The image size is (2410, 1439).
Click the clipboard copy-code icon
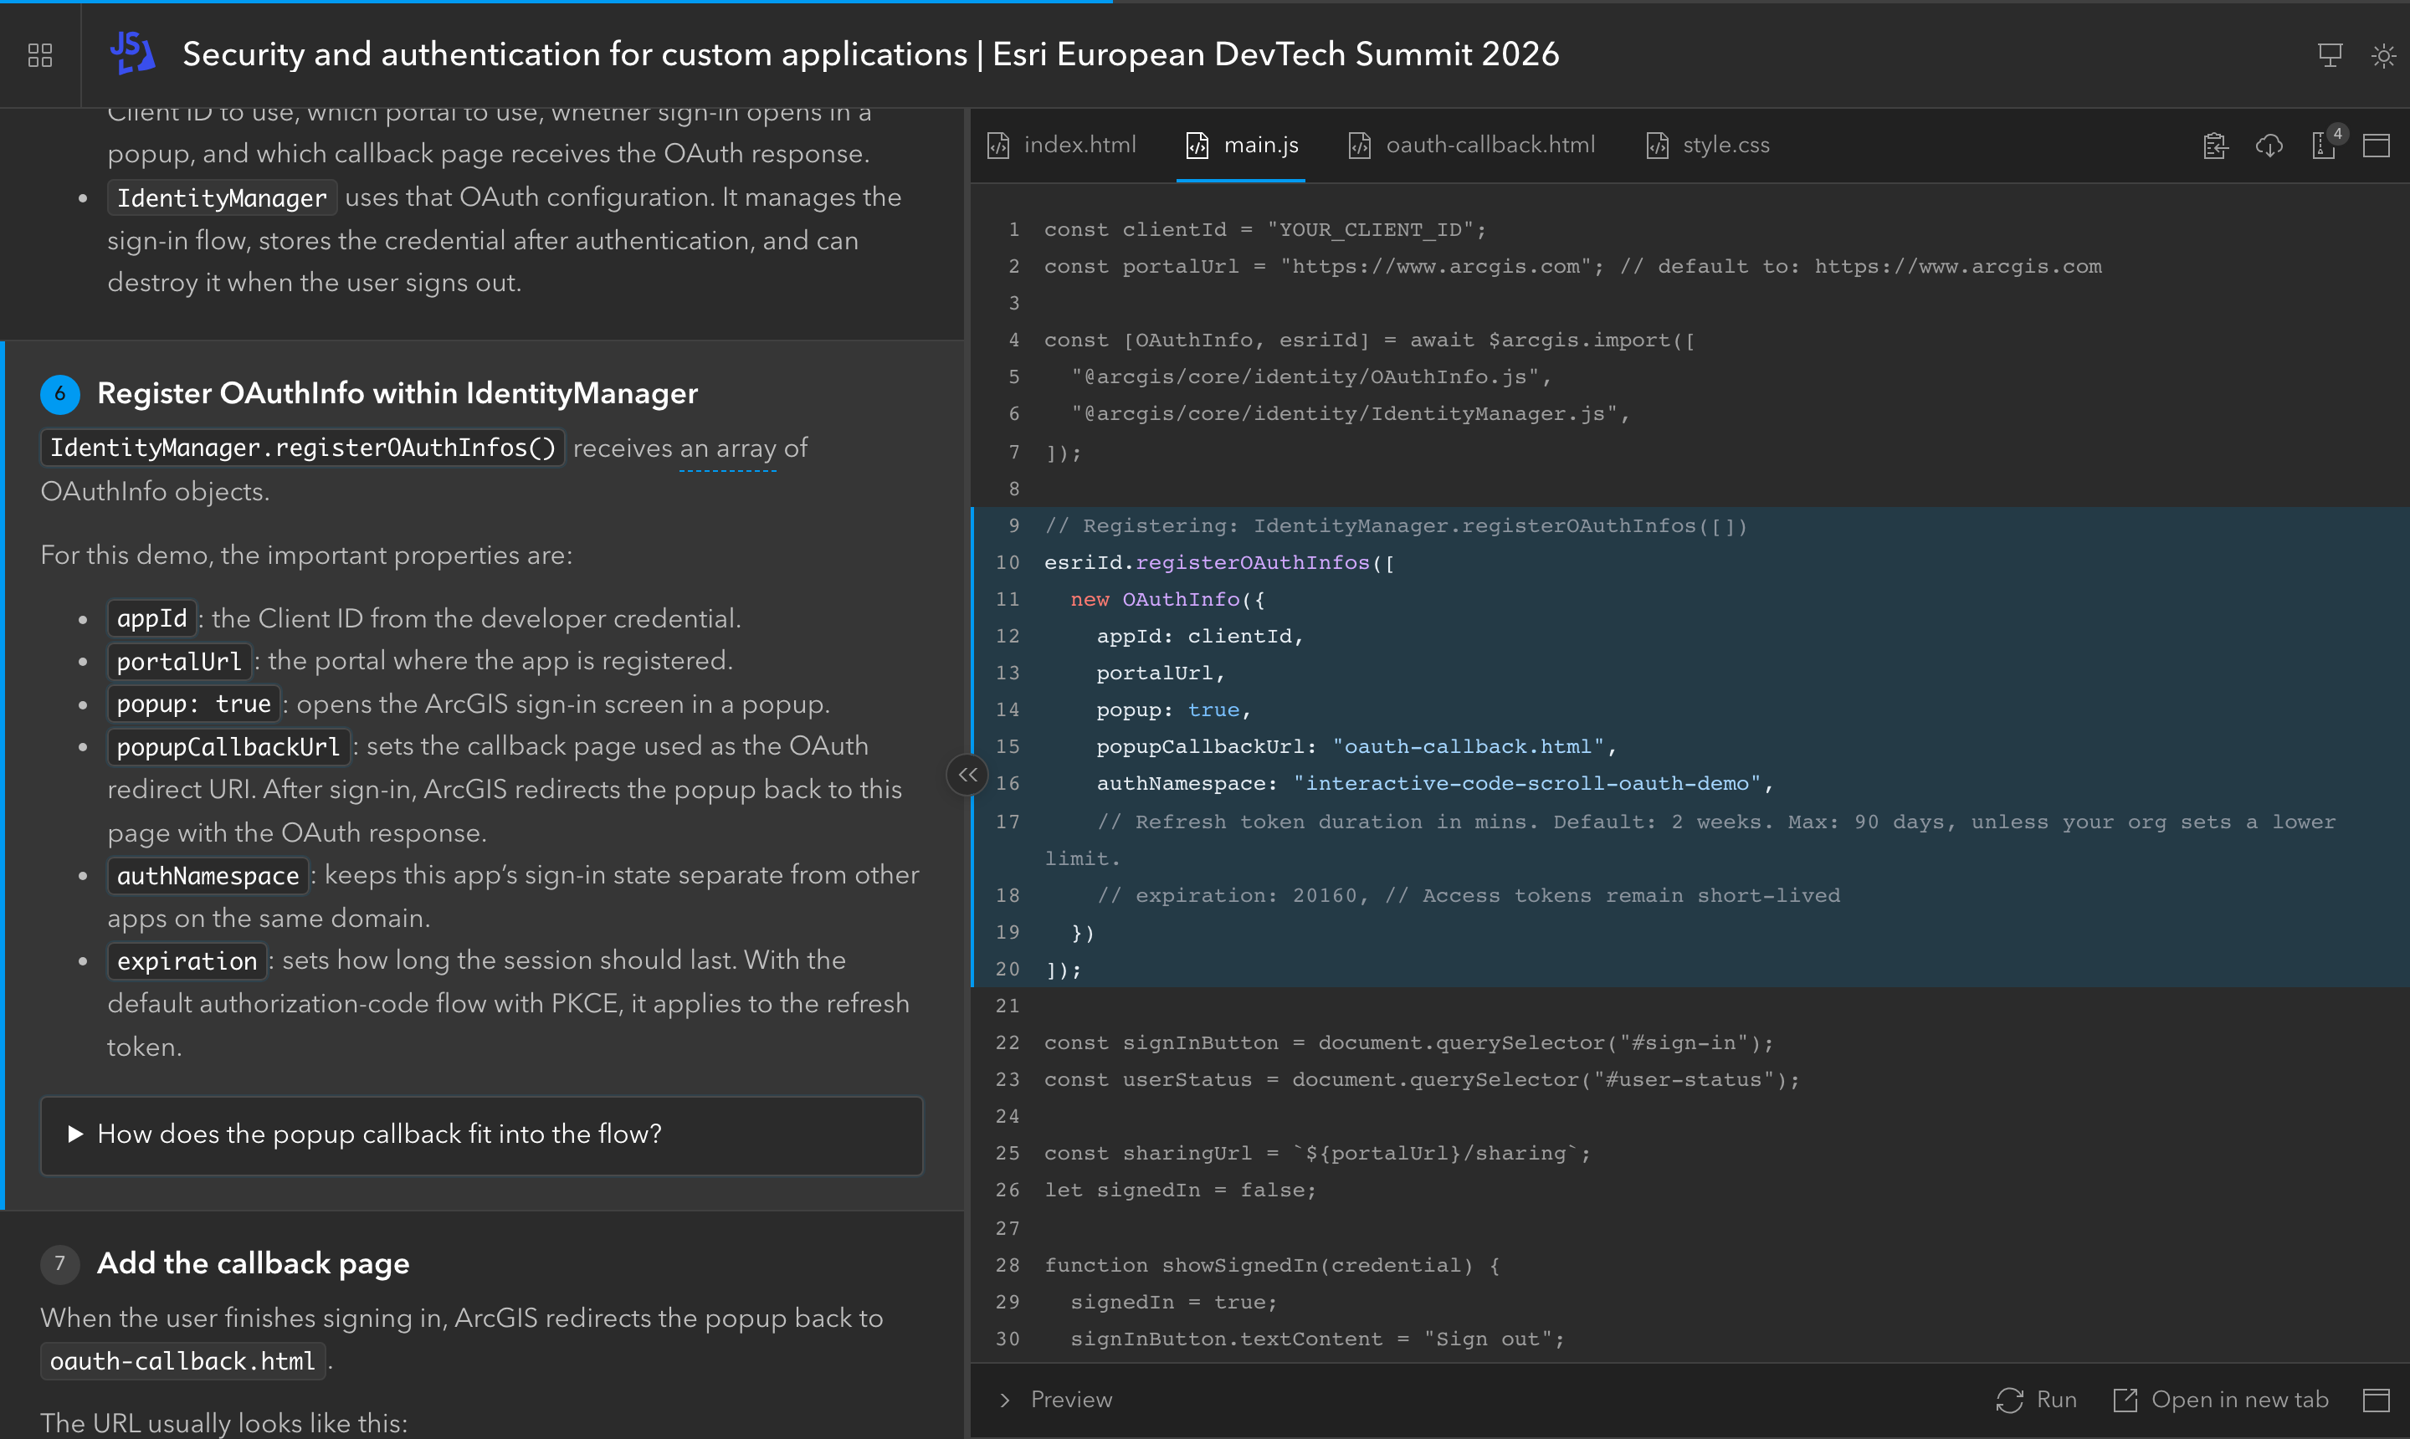[2215, 146]
